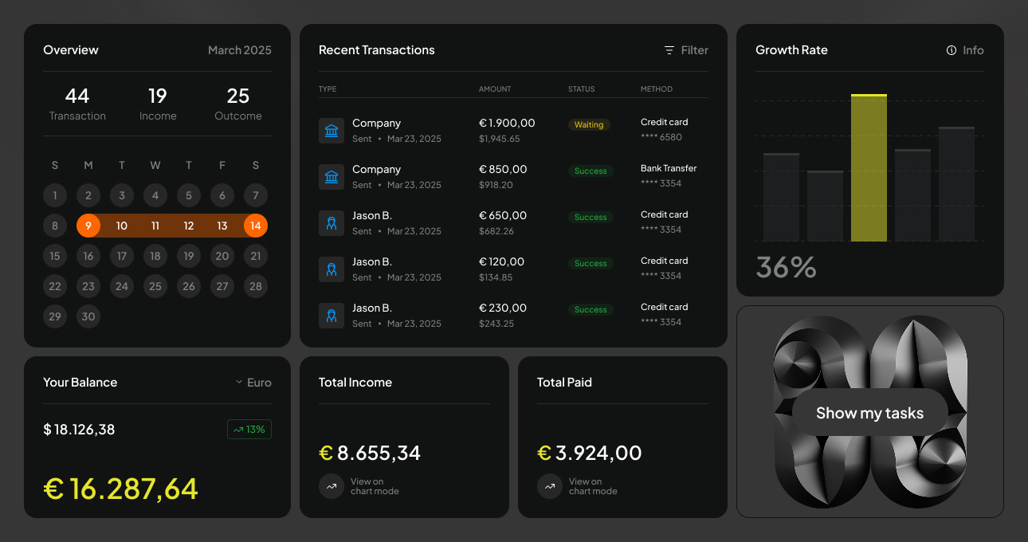Click person icon of €120,00 Jason B. transaction
This screenshot has height=542, width=1028.
pyautogui.click(x=332, y=269)
